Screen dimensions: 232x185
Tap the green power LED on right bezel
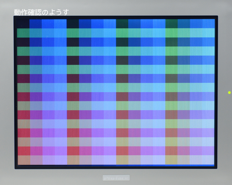229,92
